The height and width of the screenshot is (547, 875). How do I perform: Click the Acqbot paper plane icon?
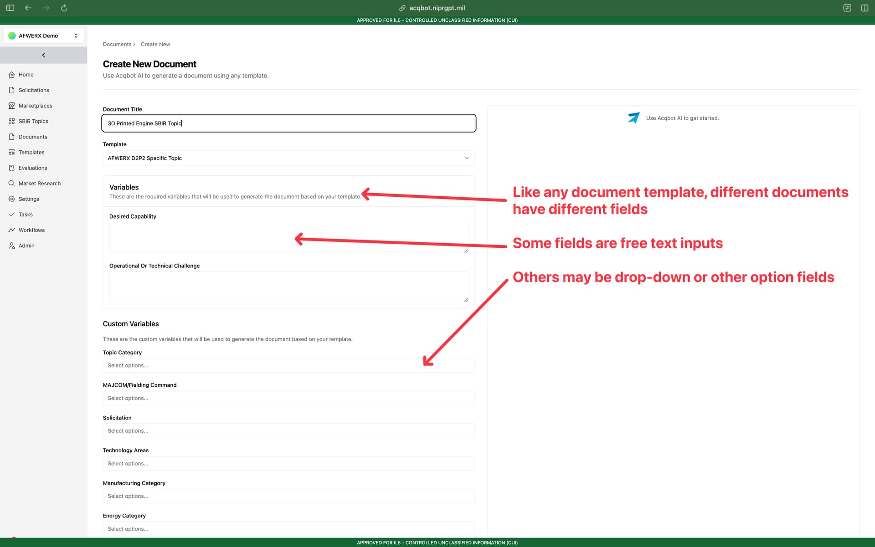633,118
